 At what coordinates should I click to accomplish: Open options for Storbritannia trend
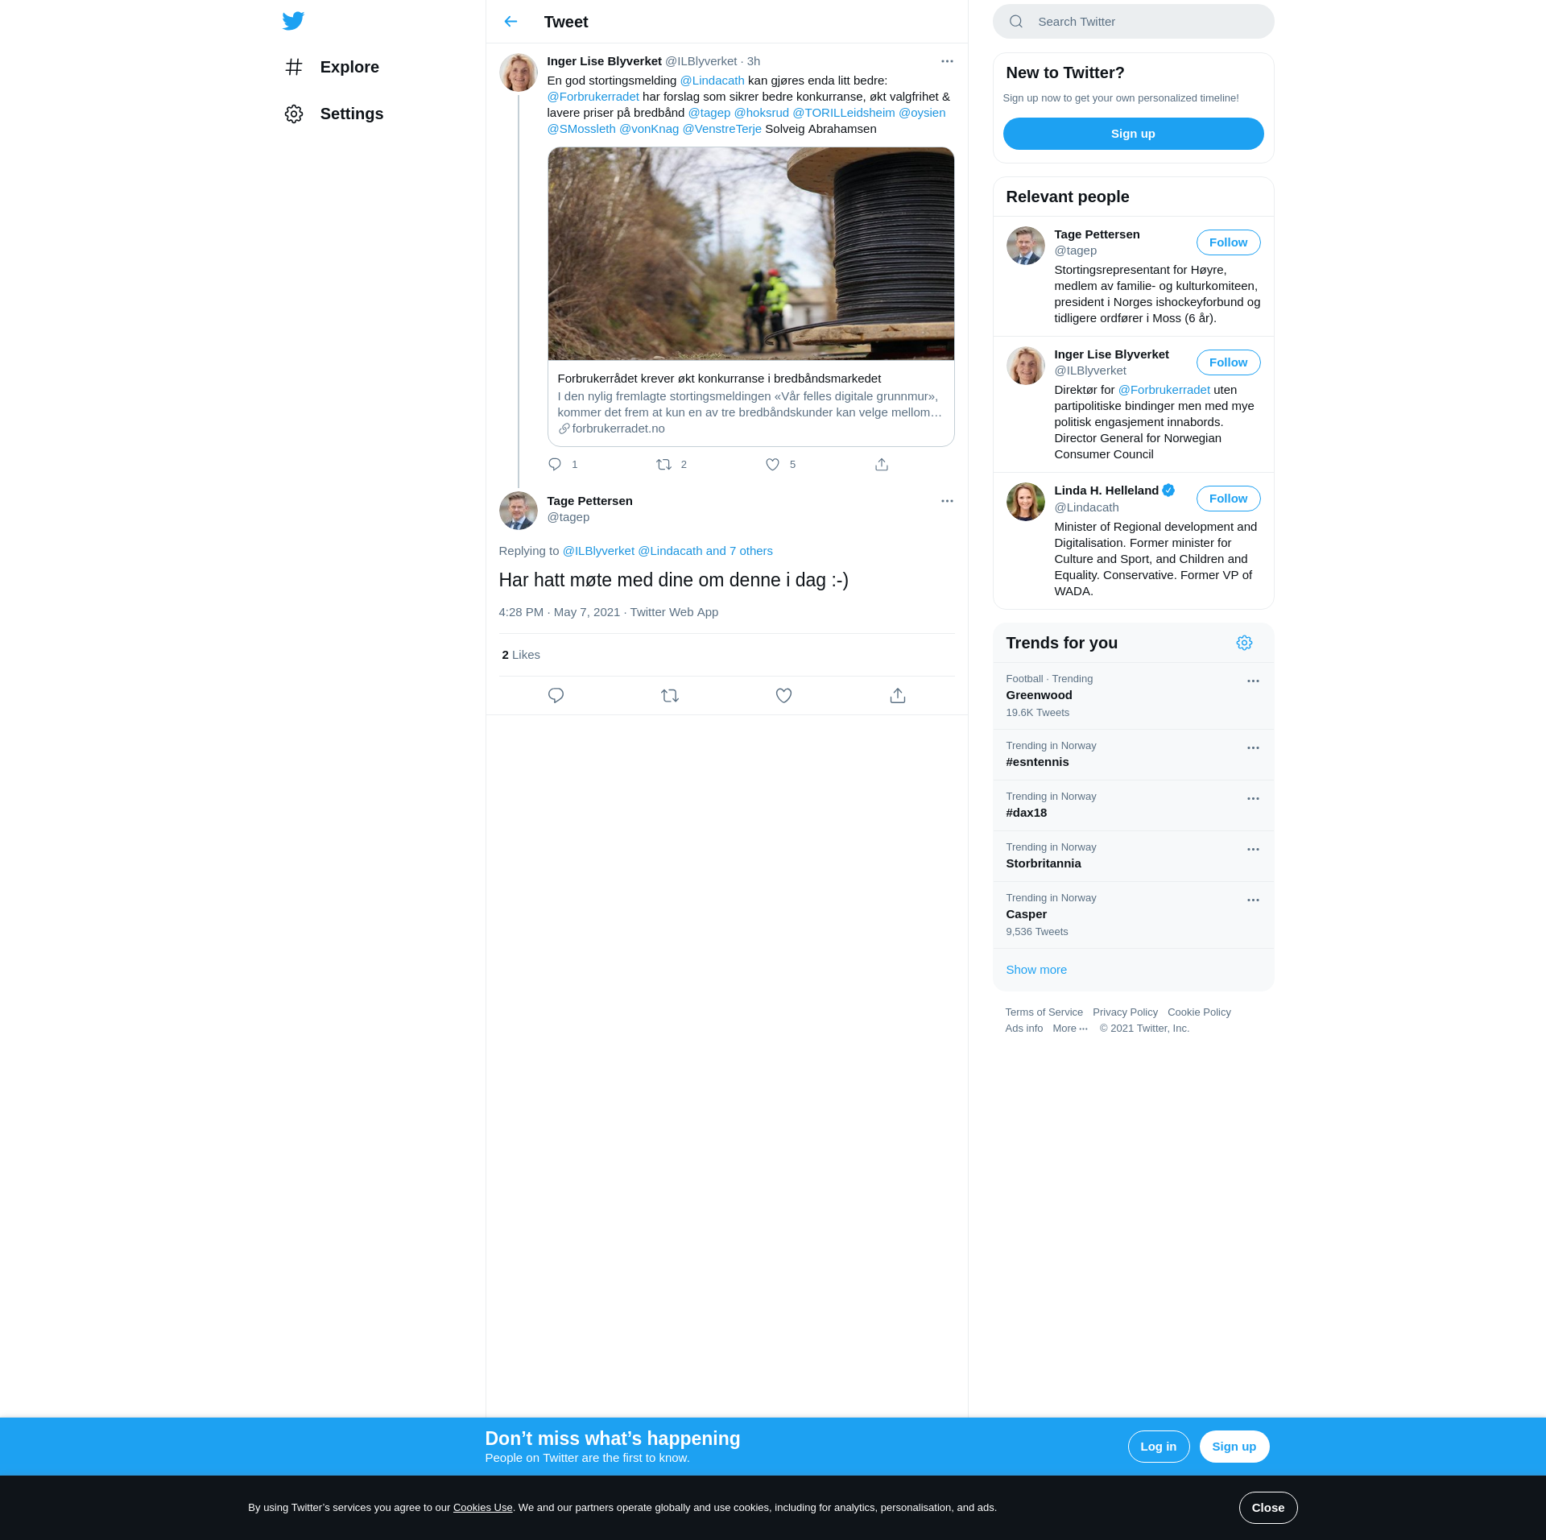[1253, 850]
